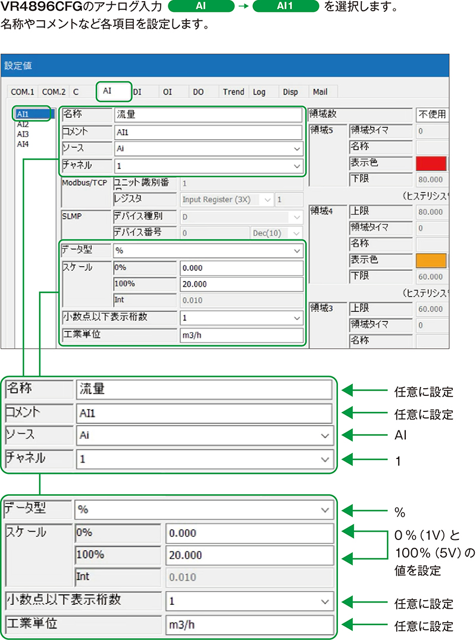Click the Int 0.010 field in the enlarged view
The image size is (476, 640).
click(250, 577)
